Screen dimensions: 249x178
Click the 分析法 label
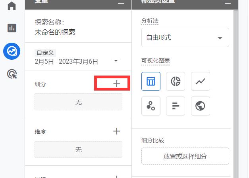point(150,21)
